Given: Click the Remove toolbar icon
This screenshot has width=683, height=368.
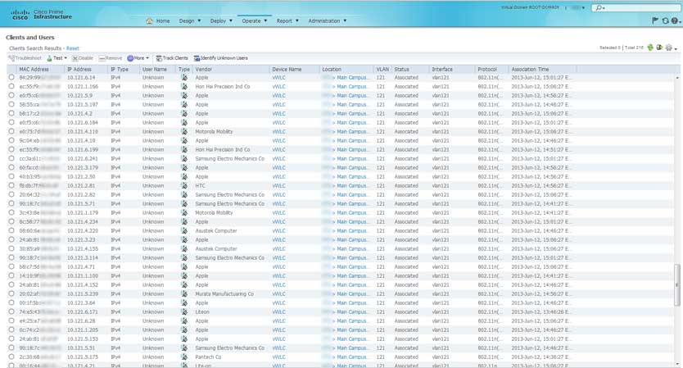Looking at the screenshot, I should [102, 58].
